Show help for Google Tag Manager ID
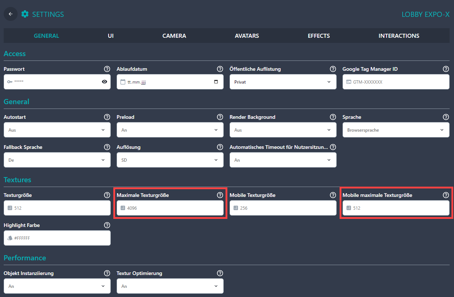Screen dimensions: 454x297 (x=446, y=69)
